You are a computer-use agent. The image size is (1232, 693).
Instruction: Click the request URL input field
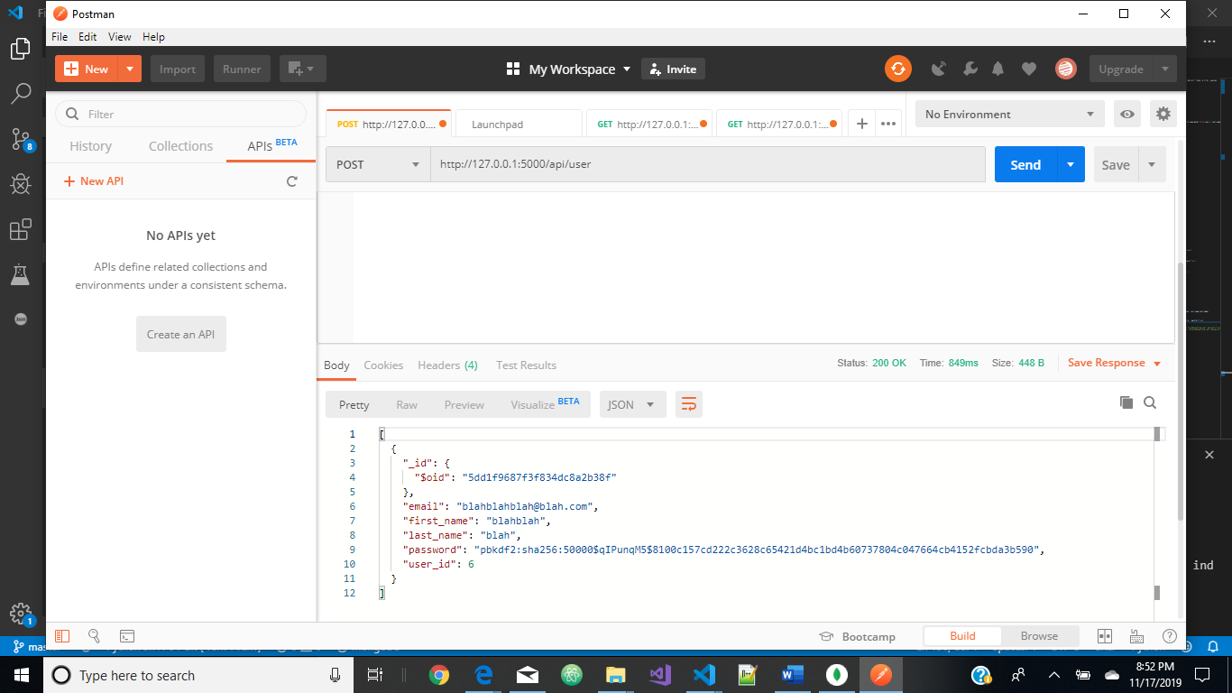click(x=707, y=164)
